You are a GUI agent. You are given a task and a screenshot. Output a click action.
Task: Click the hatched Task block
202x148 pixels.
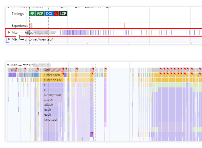[x=52, y=70]
